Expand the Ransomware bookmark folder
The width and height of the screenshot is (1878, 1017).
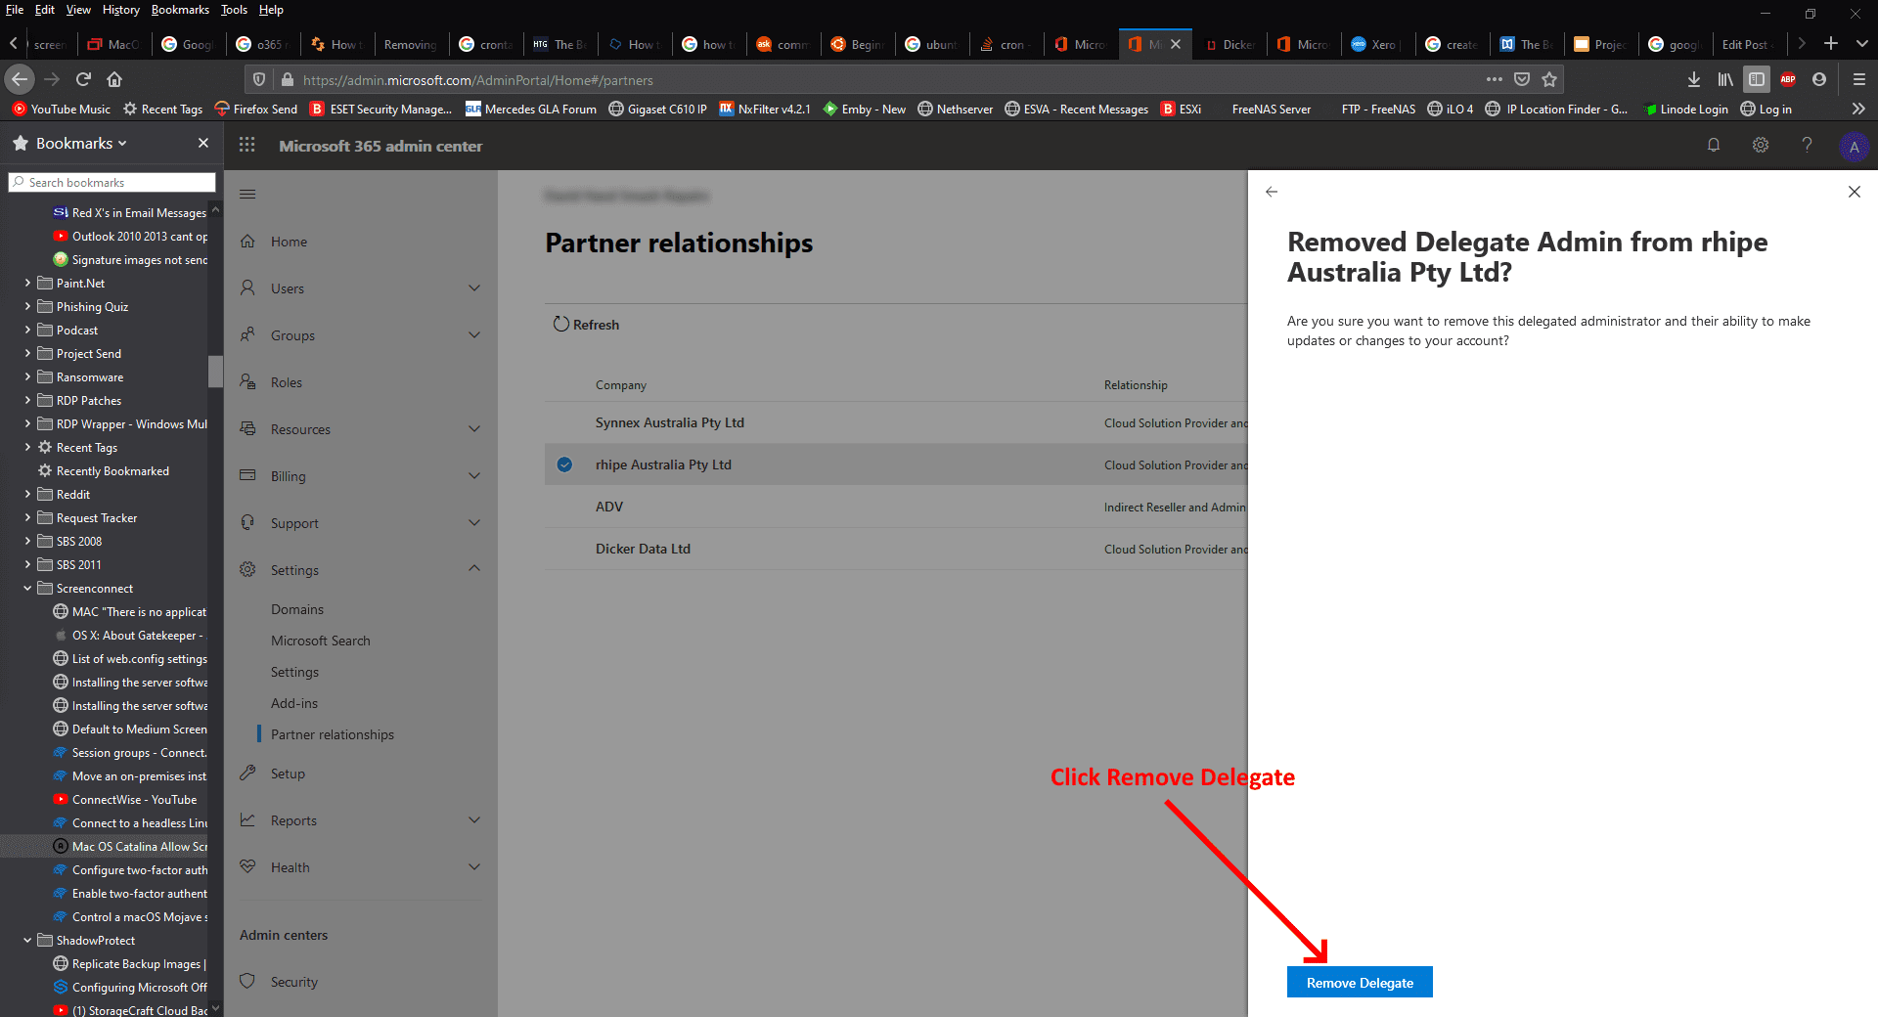(27, 376)
